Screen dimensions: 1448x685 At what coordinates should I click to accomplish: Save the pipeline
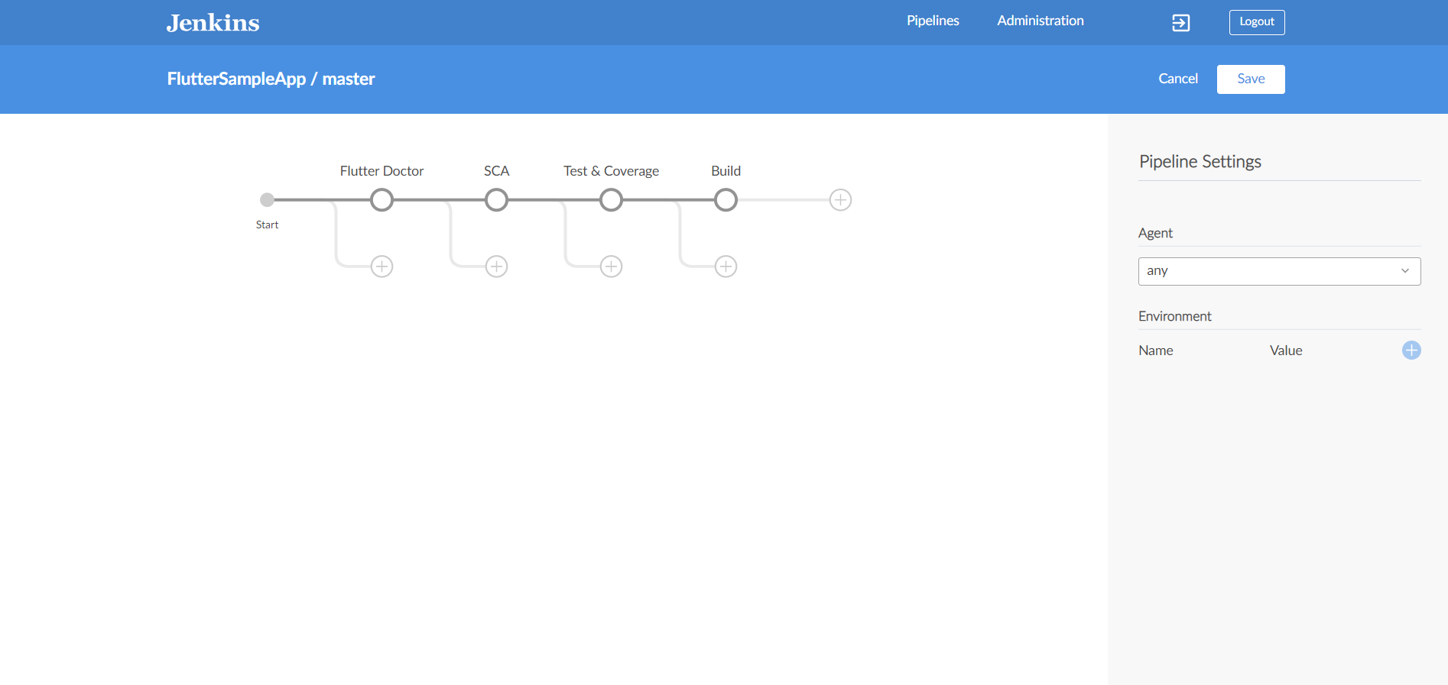click(x=1251, y=79)
